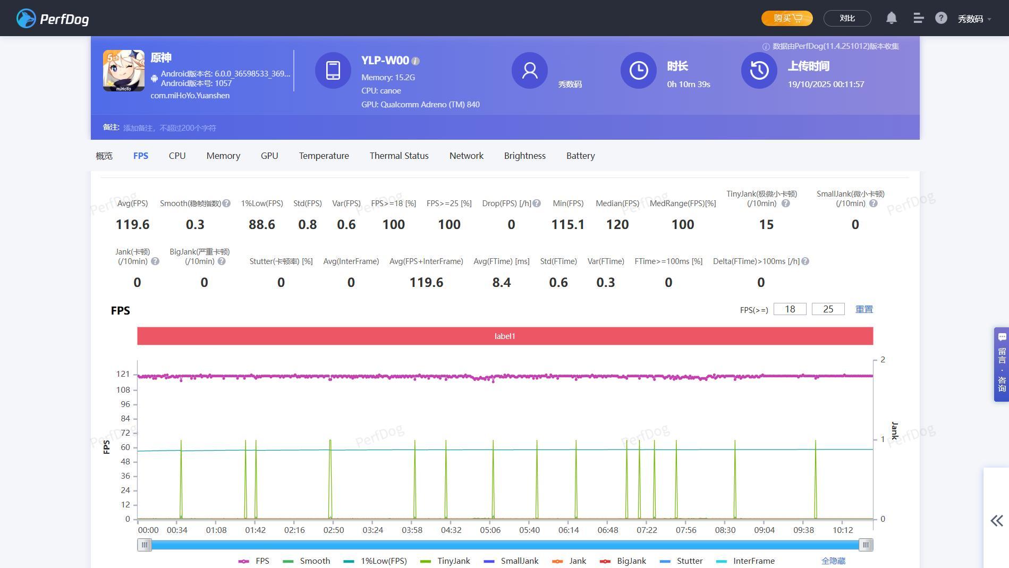Click the help question mark in header
Image resolution: width=1009 pixels, height=568 pixels.
click(940, 18)
